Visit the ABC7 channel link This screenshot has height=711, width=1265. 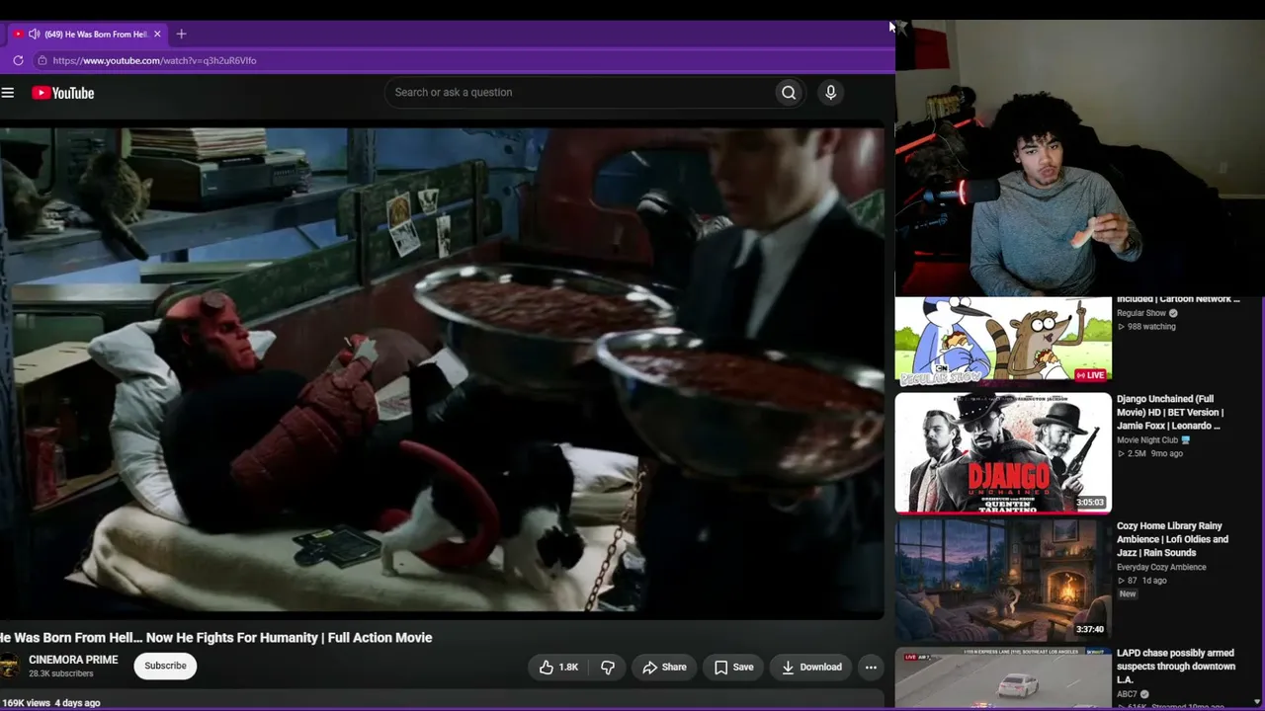click(x=1128, y=694)
